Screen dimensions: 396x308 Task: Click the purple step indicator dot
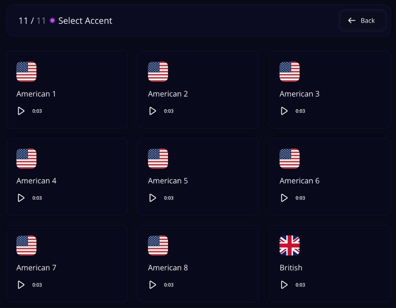[52, 21]
